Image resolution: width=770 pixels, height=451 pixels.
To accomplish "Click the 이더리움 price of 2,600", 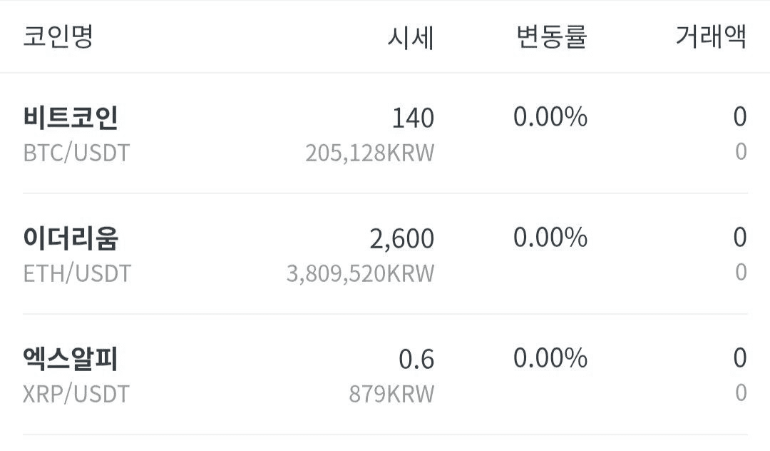I will click(x=401, y=238).
